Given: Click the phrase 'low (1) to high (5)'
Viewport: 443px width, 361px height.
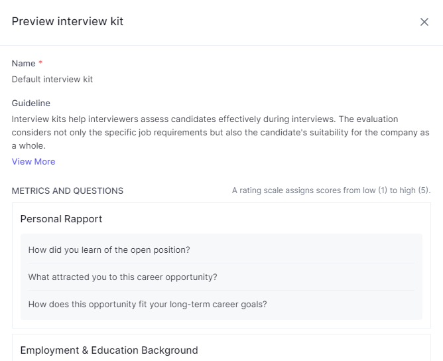Looking at the screenshot, I should 393,191.
